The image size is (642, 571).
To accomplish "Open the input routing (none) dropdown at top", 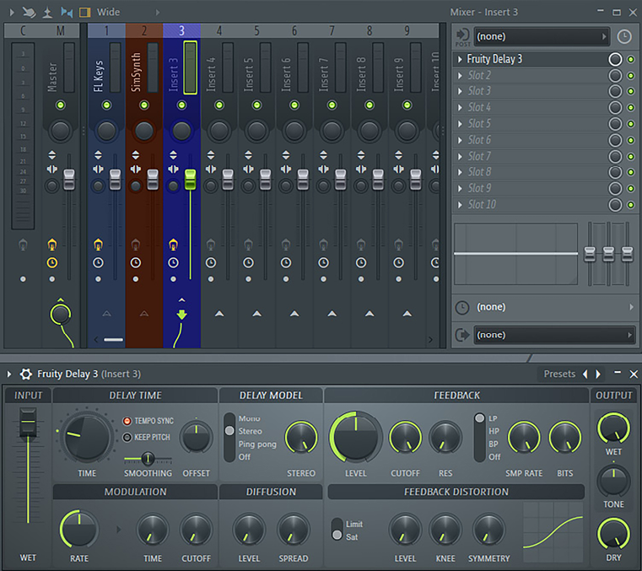I will (x=542, y=36).
